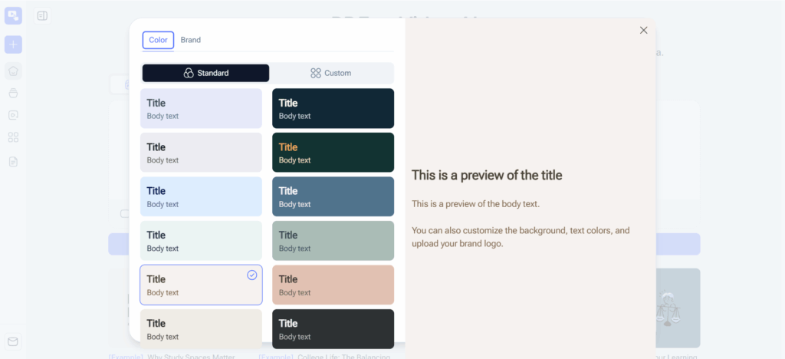785x359 pixels.
Task: Open the home icon in the left sidebar
Action: pos(13,71)
